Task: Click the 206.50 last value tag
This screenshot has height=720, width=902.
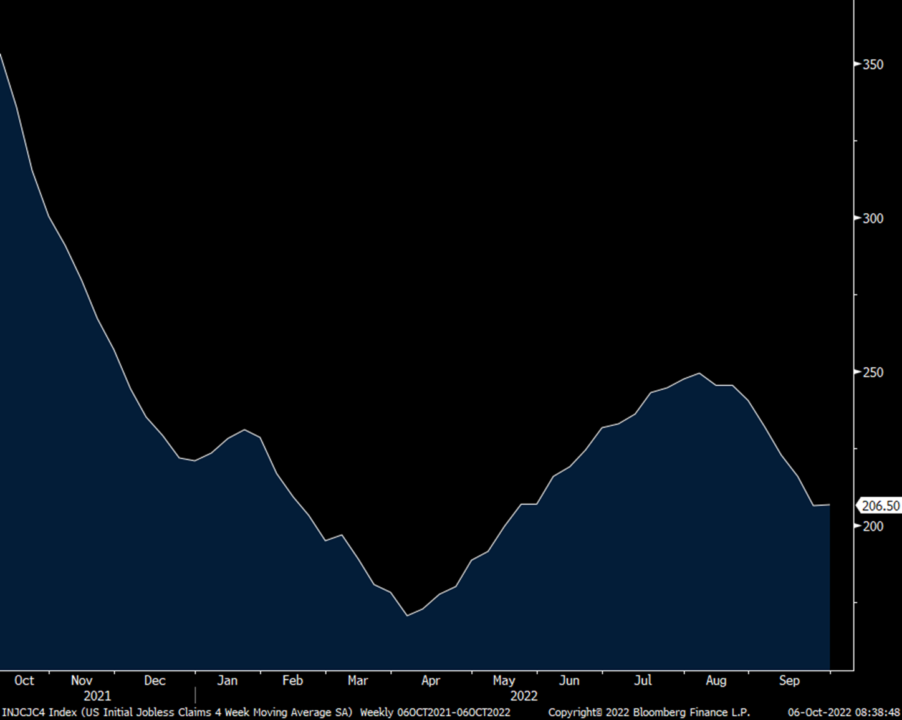Action: point(880,506)
